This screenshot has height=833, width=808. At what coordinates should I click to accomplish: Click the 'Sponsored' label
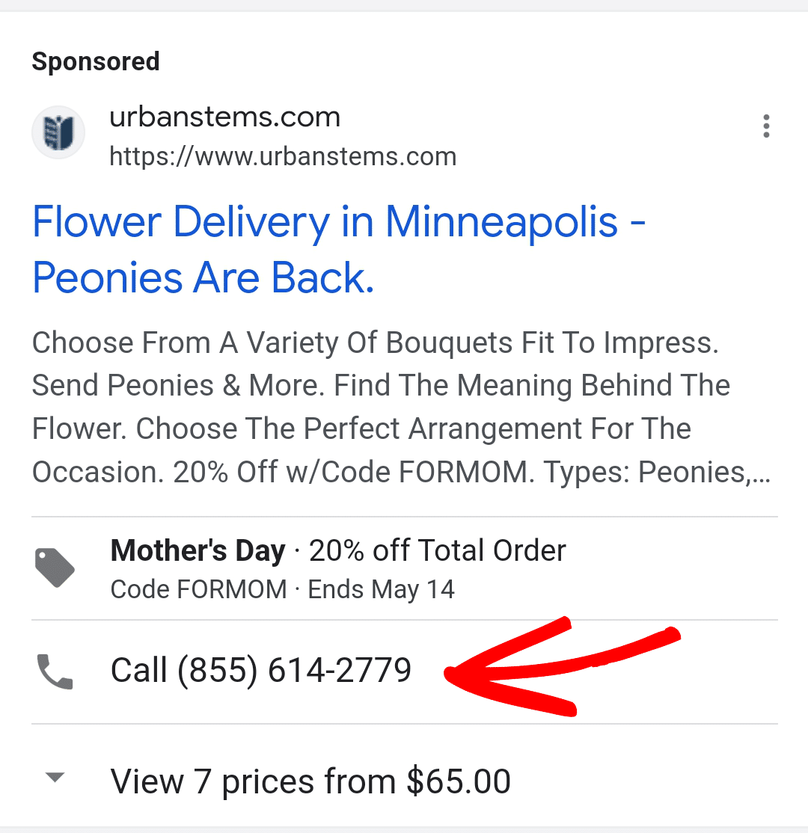95,61
